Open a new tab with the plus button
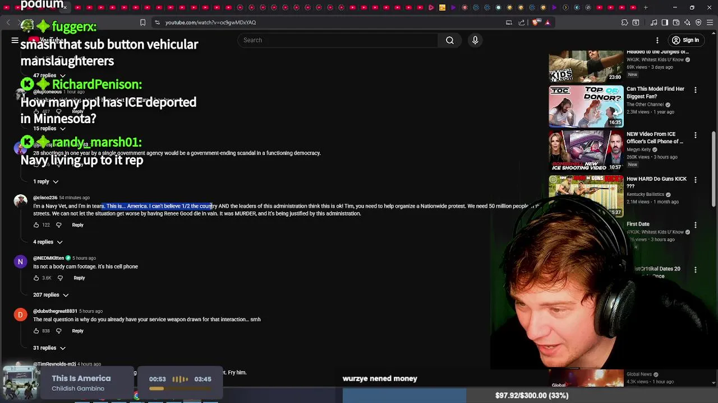 pyautogui.click(x=646, y=7)
